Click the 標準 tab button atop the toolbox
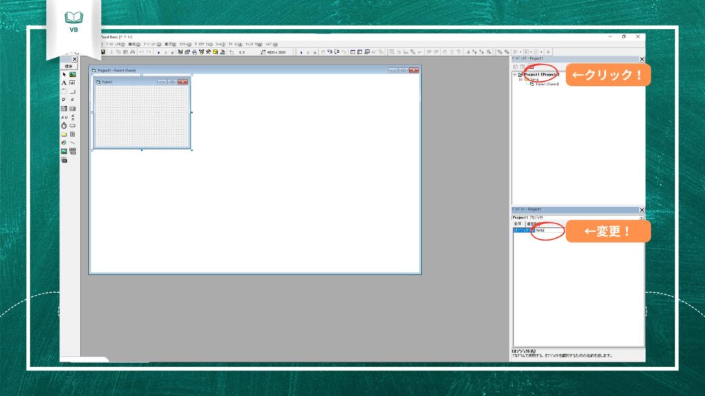The height and width of the screenshot is (396, 705). click(x=68, y=67)
